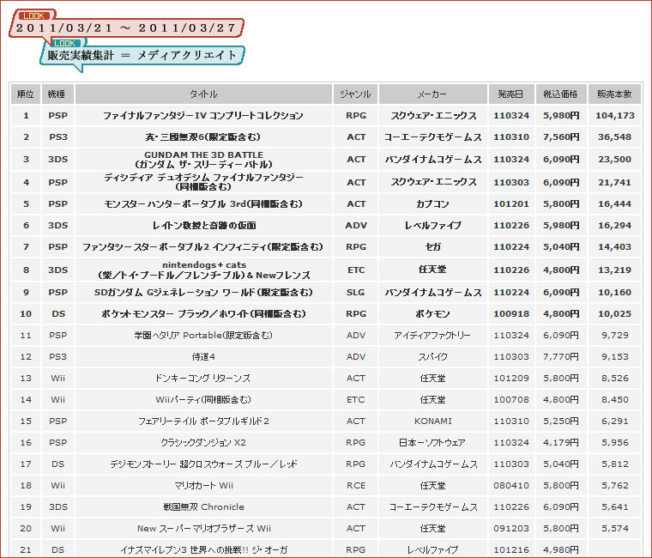Viewport: 652px width, 558px height.
Task: Click sales figure 36,548
Action: (x=615, y=136)
